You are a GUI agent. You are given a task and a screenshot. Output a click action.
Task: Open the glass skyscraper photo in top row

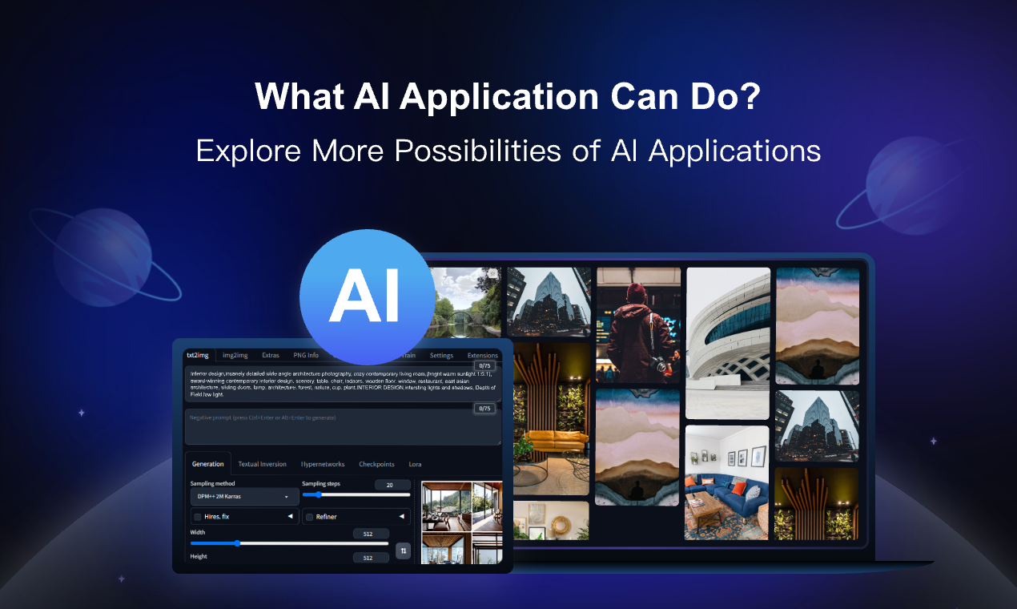coord(549,302)
